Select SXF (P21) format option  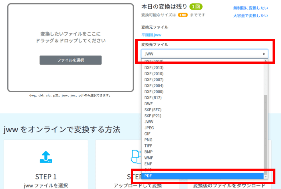click(202, 116)
